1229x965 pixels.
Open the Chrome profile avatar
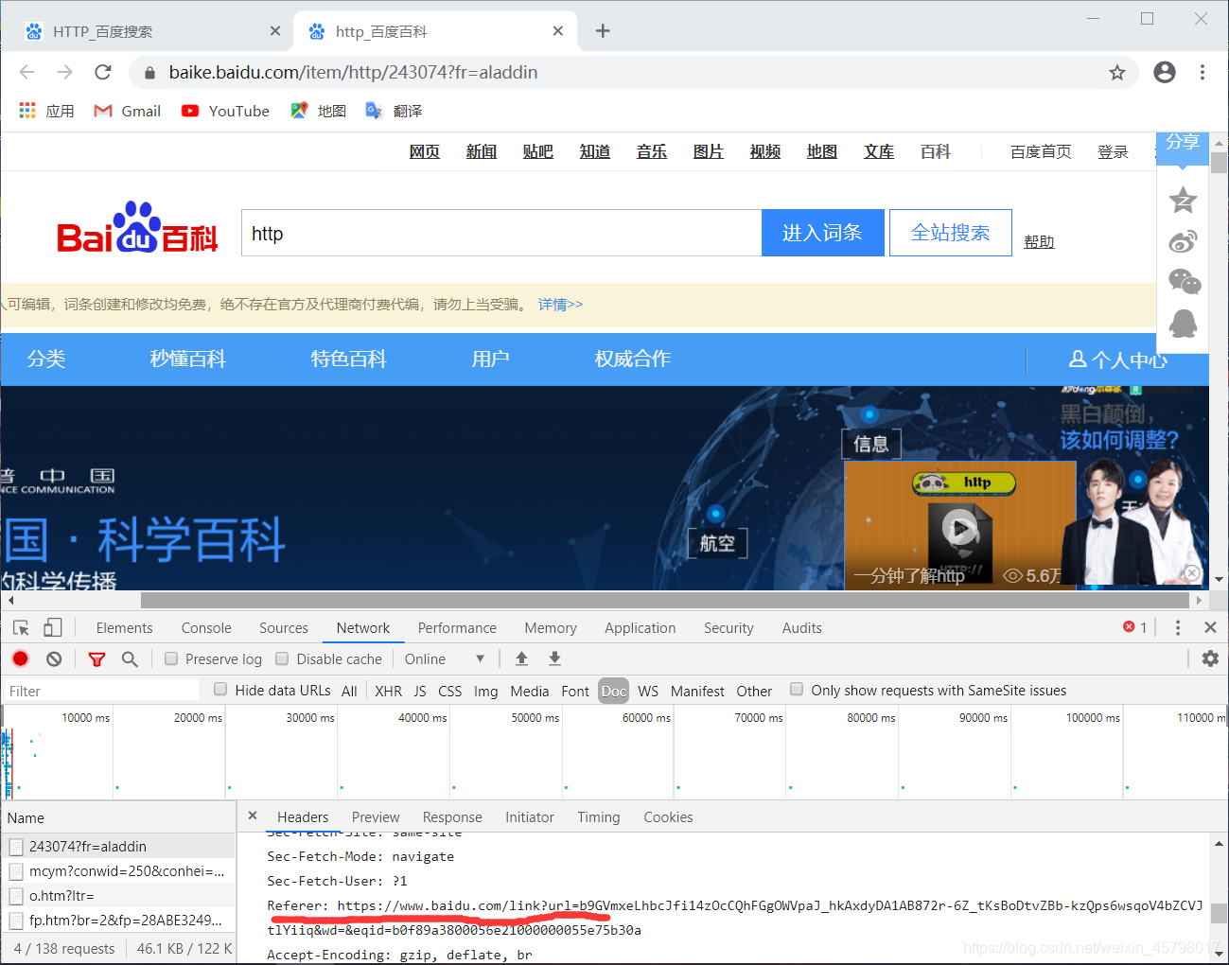1165,72
